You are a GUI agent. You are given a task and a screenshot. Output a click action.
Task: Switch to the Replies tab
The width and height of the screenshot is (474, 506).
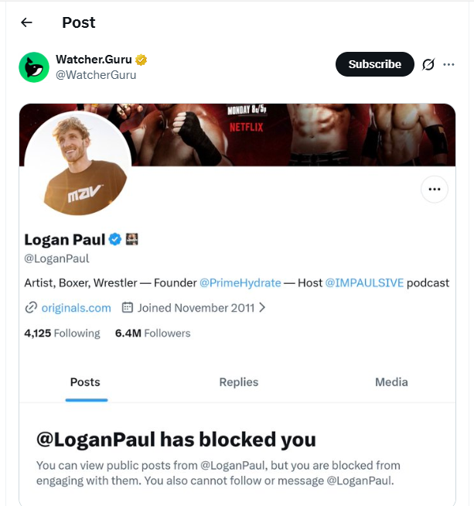tap(239, 381)
